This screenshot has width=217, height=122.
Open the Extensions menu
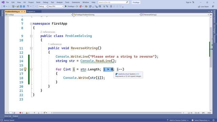tap(76, 2)
